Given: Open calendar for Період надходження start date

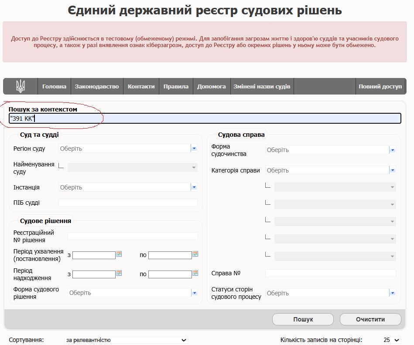Looking at the screenshot, I should pyautogui.click(x=119, y=273).
